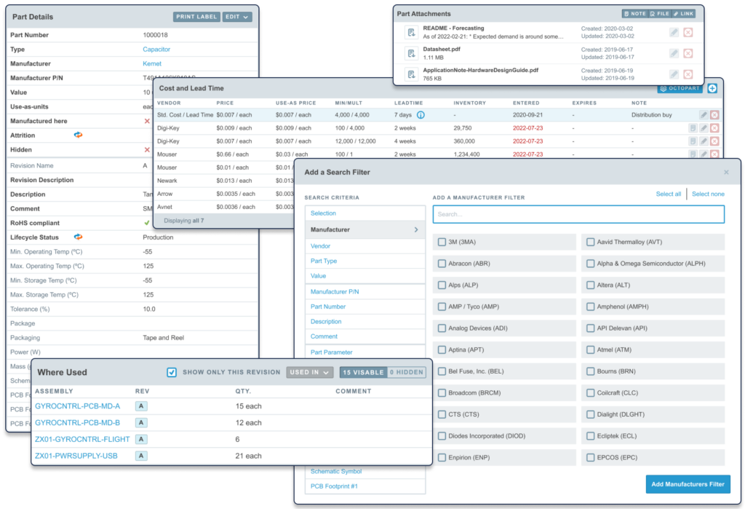Copy the Digi-Key row with 29,750 inventory
The width and height of the screenshot is (745, 509).
point(693,128)
